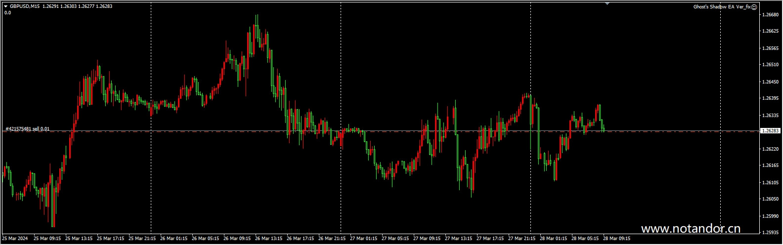Click the 0.0 indicator value label
783x245 pixels.
(x=7, y=13)
